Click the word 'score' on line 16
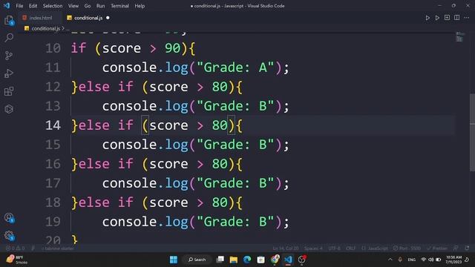Screen dimensions: 475x267 pos(168,164)
